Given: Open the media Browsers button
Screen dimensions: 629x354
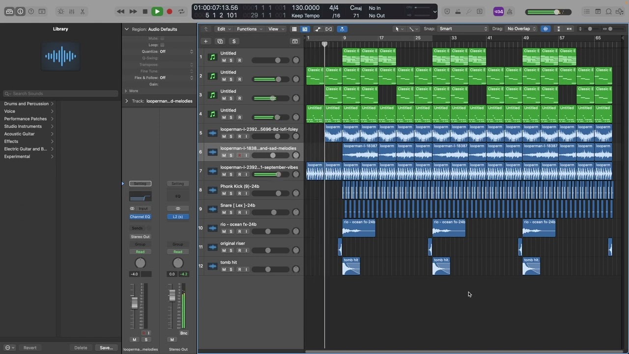Looking at the screenshot, I should pyautogui.click(x=619, y=11).
